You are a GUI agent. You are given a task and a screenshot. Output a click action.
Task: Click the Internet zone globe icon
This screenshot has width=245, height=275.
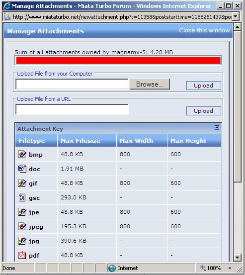[112, 268]
